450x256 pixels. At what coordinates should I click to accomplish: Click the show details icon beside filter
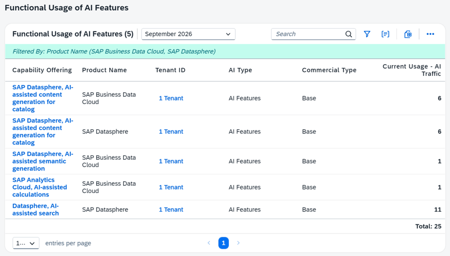[x=385, y=34]
